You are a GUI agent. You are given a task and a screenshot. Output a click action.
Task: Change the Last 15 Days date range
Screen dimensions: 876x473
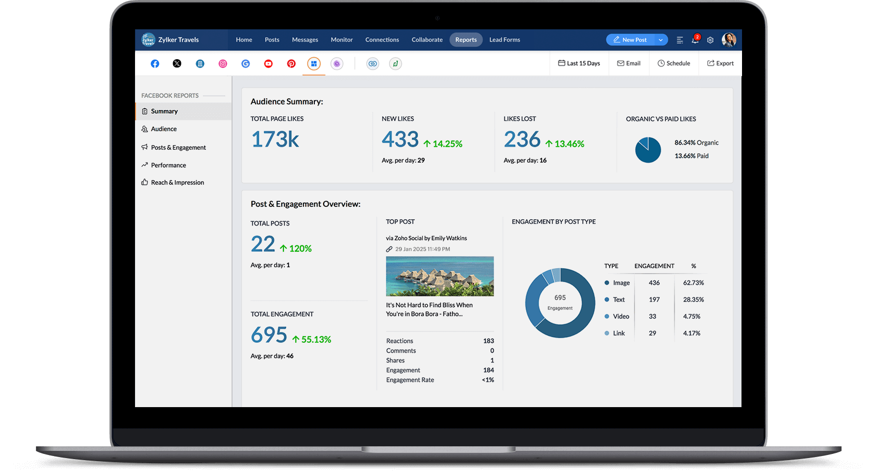[x=579, y=63]
